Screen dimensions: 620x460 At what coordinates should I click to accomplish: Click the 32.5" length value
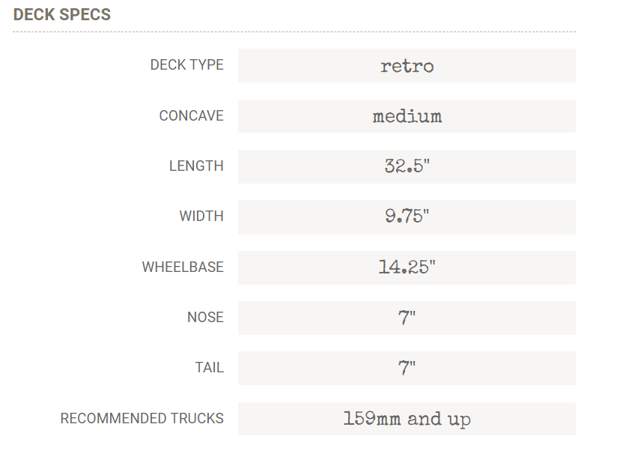click(x=407, y=166)
